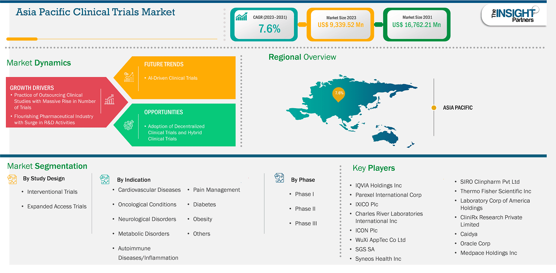Click the Opportunities gear icon

(x=128, y=125)
